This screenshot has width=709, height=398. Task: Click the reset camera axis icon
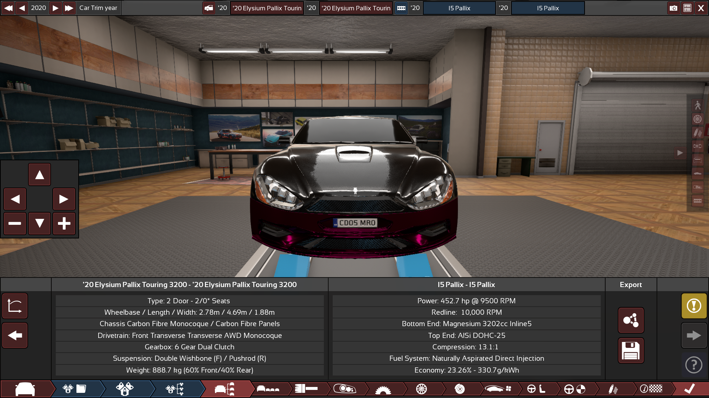pos(15,306)
